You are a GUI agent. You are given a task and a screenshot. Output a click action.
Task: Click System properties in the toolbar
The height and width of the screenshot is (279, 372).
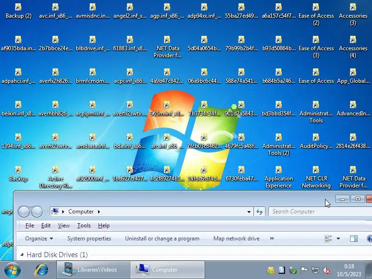pos(89,239)
